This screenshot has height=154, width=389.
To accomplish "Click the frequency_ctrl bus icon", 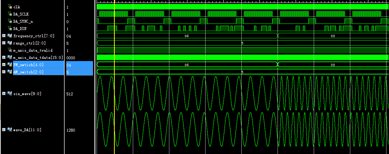I will [x=9, y=36].
